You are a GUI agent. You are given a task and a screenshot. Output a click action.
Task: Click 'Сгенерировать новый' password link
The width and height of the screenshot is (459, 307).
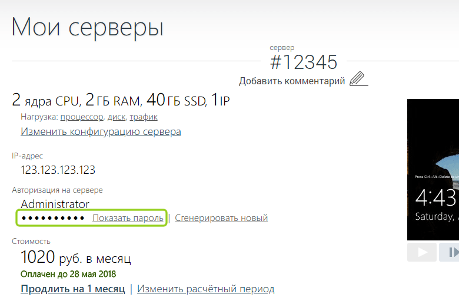pyautogui.click(x=221, y=218)
